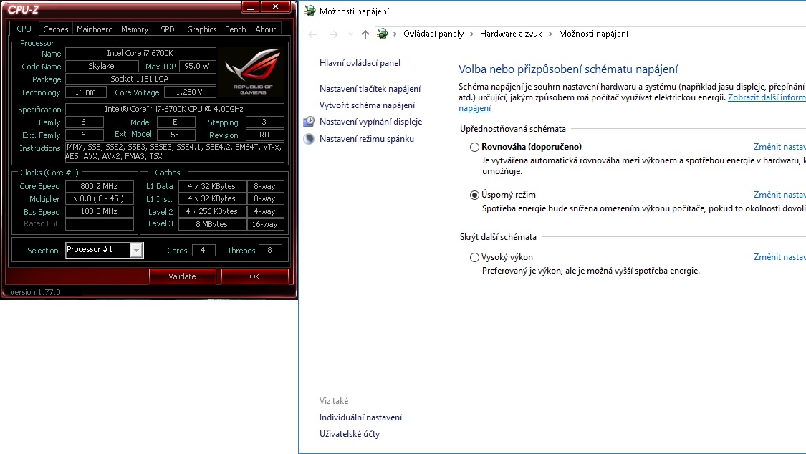Open Nastavení tlačítek napájení
Viewport: 806px width, 454px height.
(370, 88)
